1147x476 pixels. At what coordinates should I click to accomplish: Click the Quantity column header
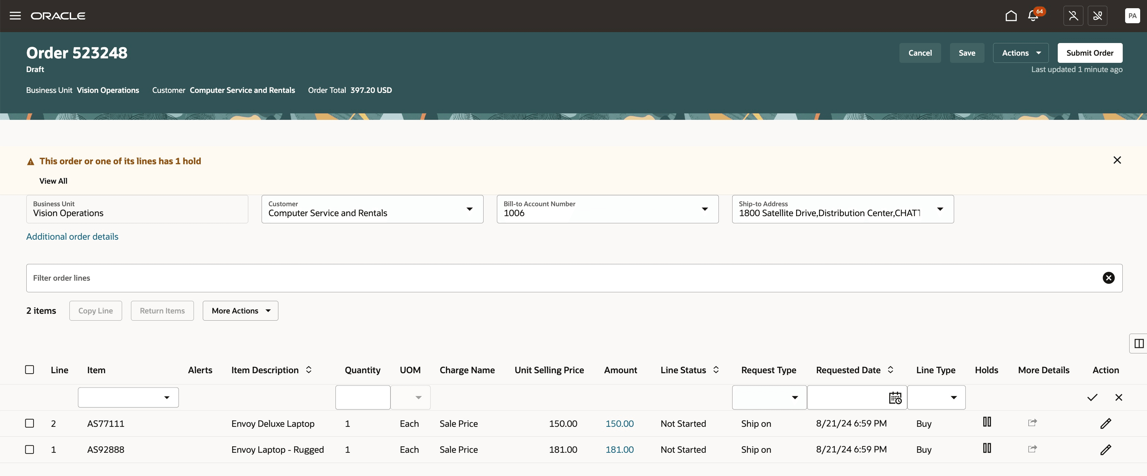[362, 370]
